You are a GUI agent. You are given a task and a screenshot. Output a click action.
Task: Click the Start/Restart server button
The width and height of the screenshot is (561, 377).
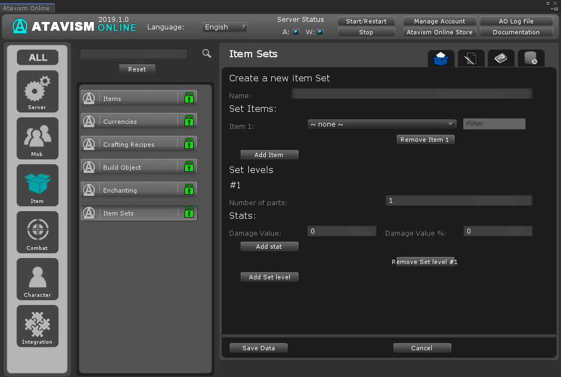(x=366, y=21)
